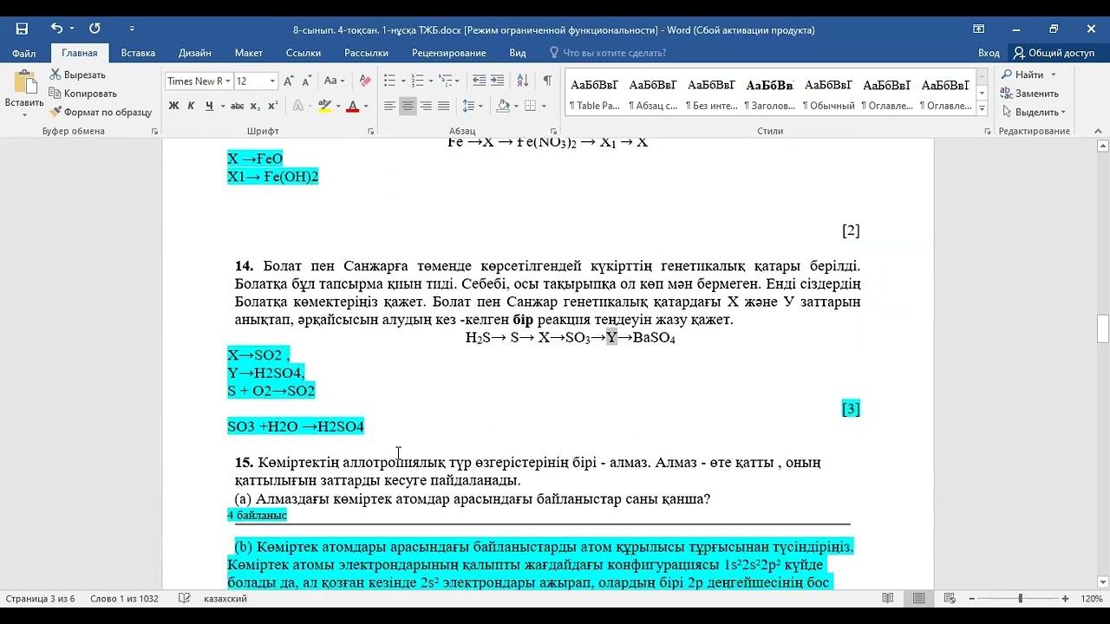Center-align the paragraph
This screenshot has width=1110, height=624.
click(x=408, y=106)
